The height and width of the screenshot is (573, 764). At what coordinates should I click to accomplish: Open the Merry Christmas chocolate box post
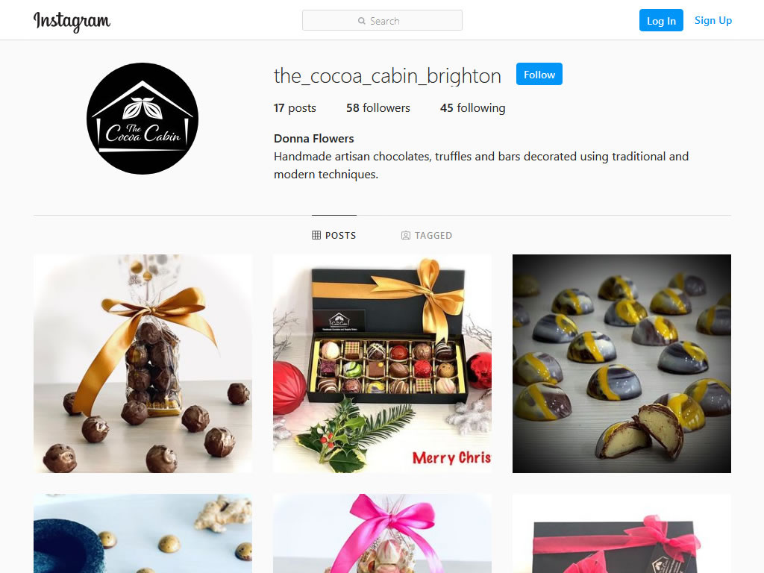click(x=382, y=363)
